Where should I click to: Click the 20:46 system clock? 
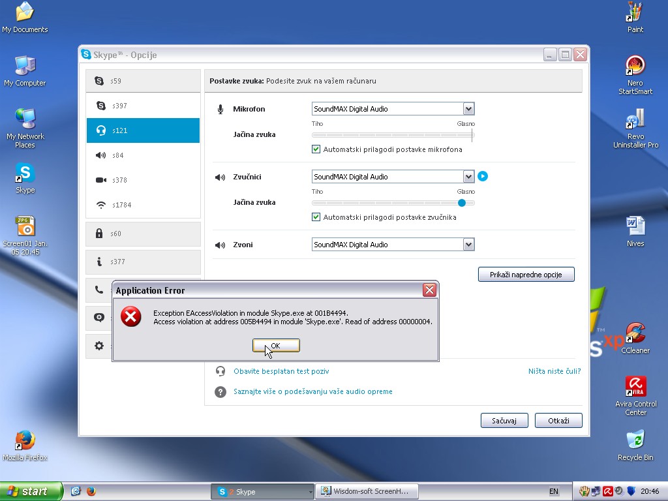pos(650,491)
